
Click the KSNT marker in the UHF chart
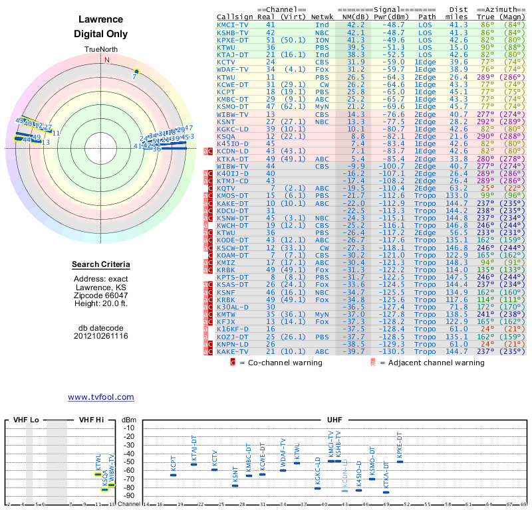coord(235,485)
